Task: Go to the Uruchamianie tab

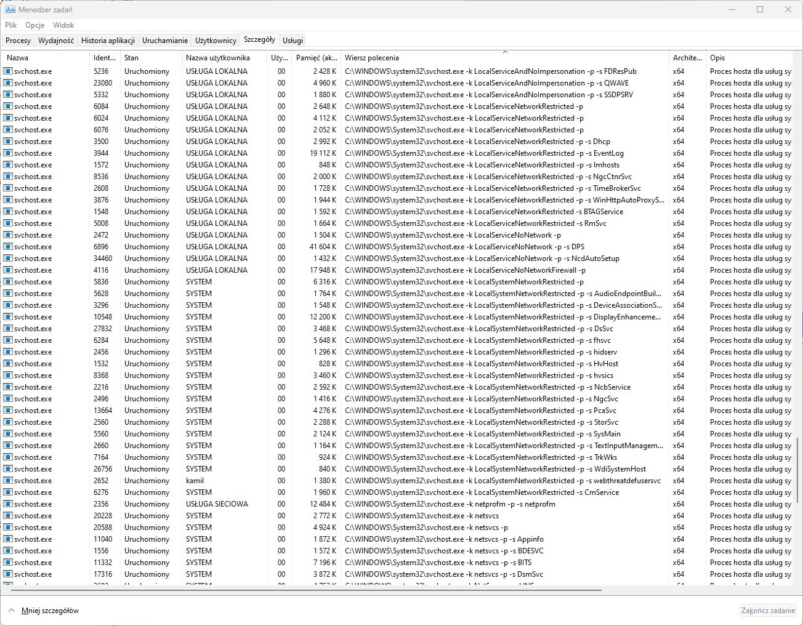Action: pyautogui.click(x=165, y=40)
